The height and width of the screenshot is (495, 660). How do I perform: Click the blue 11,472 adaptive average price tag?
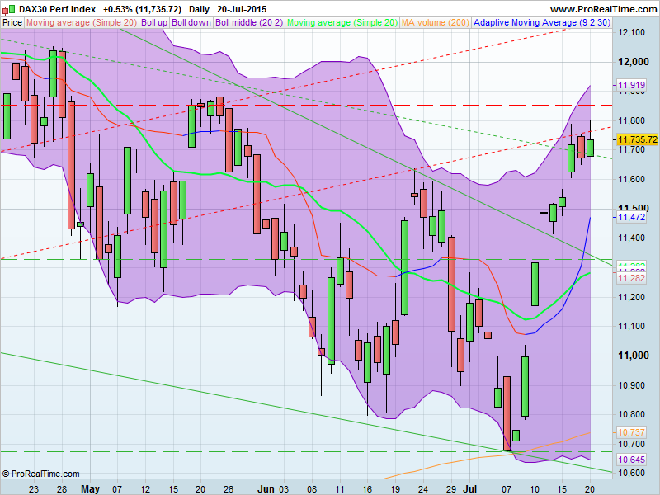click(631, 217)
